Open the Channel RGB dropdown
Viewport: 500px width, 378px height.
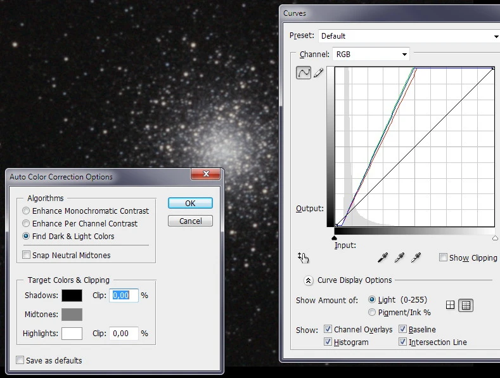[x=371, y=55]
